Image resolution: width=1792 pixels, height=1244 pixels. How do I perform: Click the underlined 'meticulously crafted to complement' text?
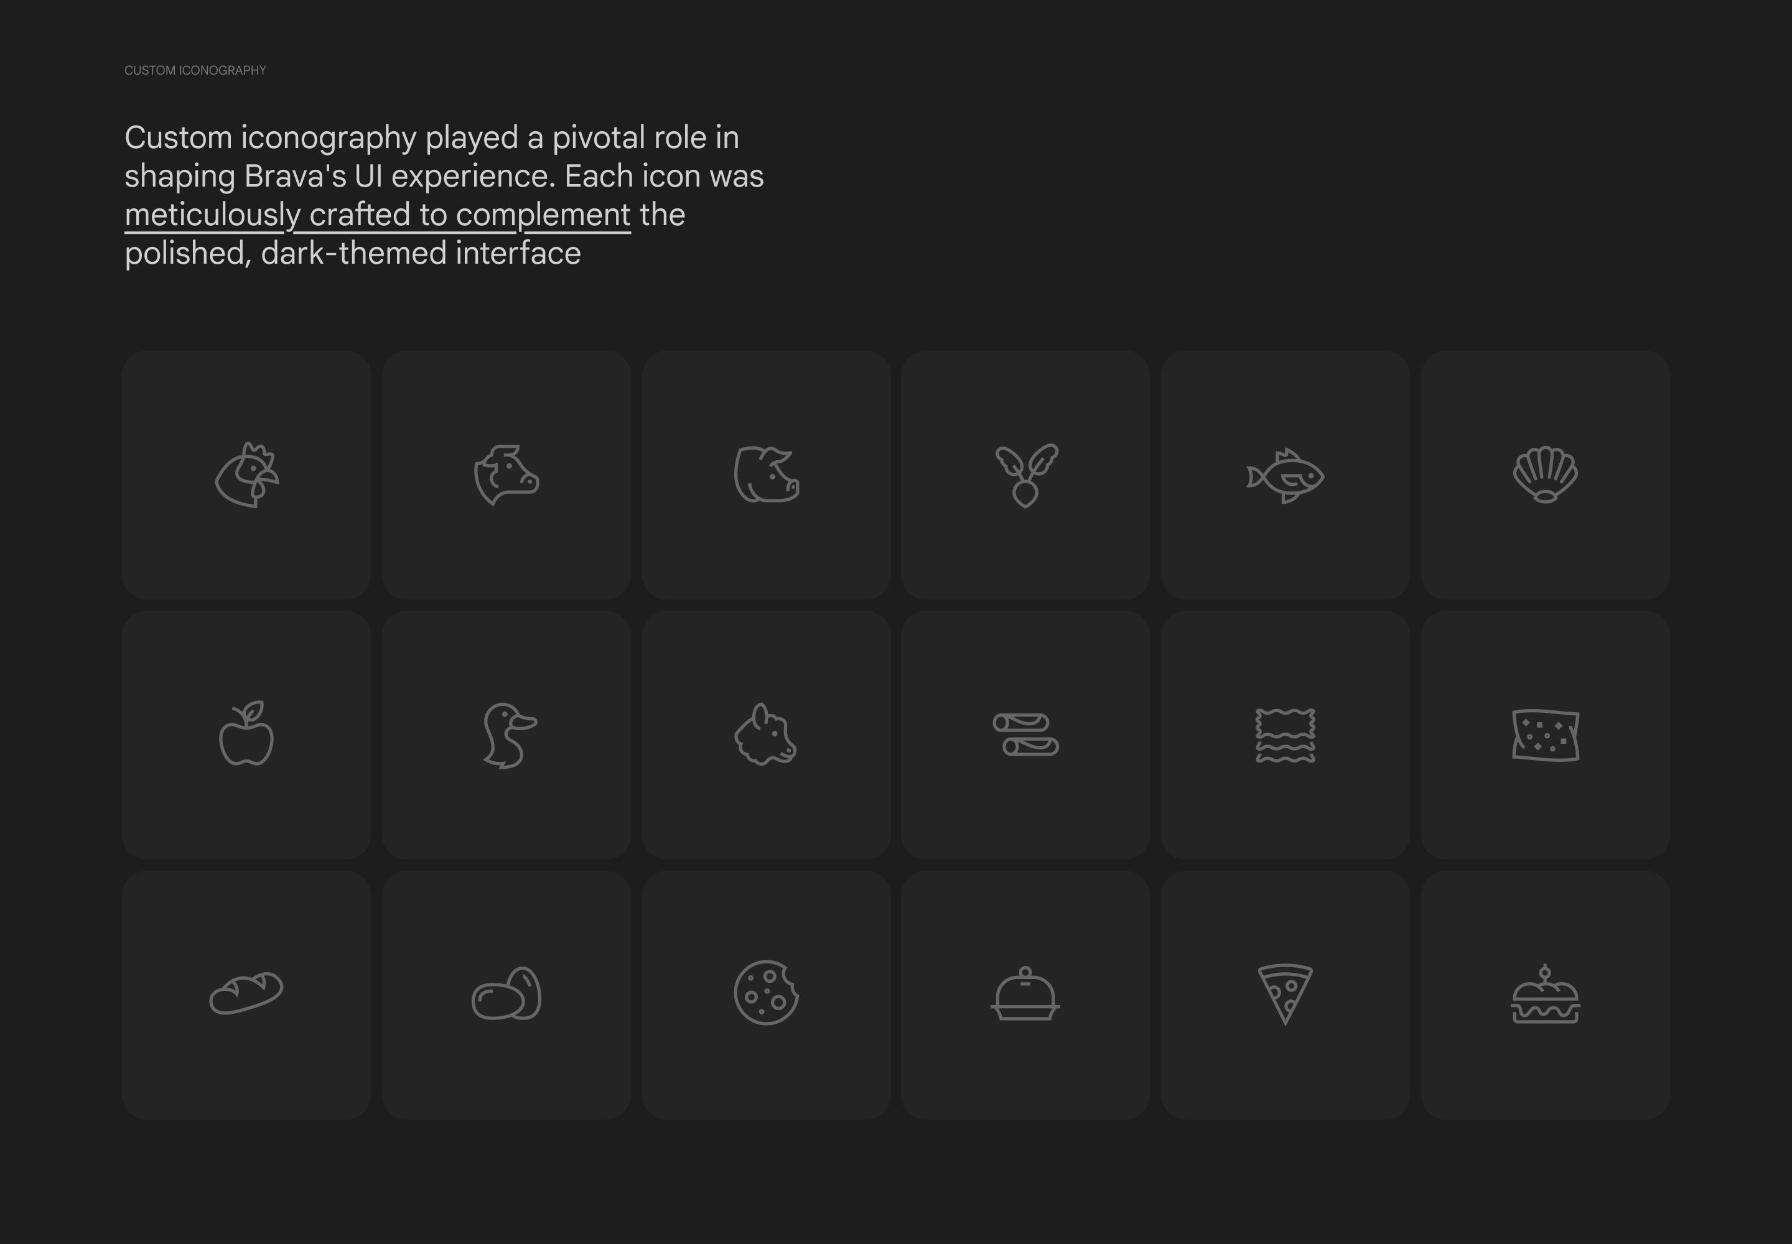coord(378,215)
